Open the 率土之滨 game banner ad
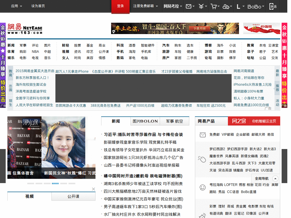The image size is (291, 218). 175,28
